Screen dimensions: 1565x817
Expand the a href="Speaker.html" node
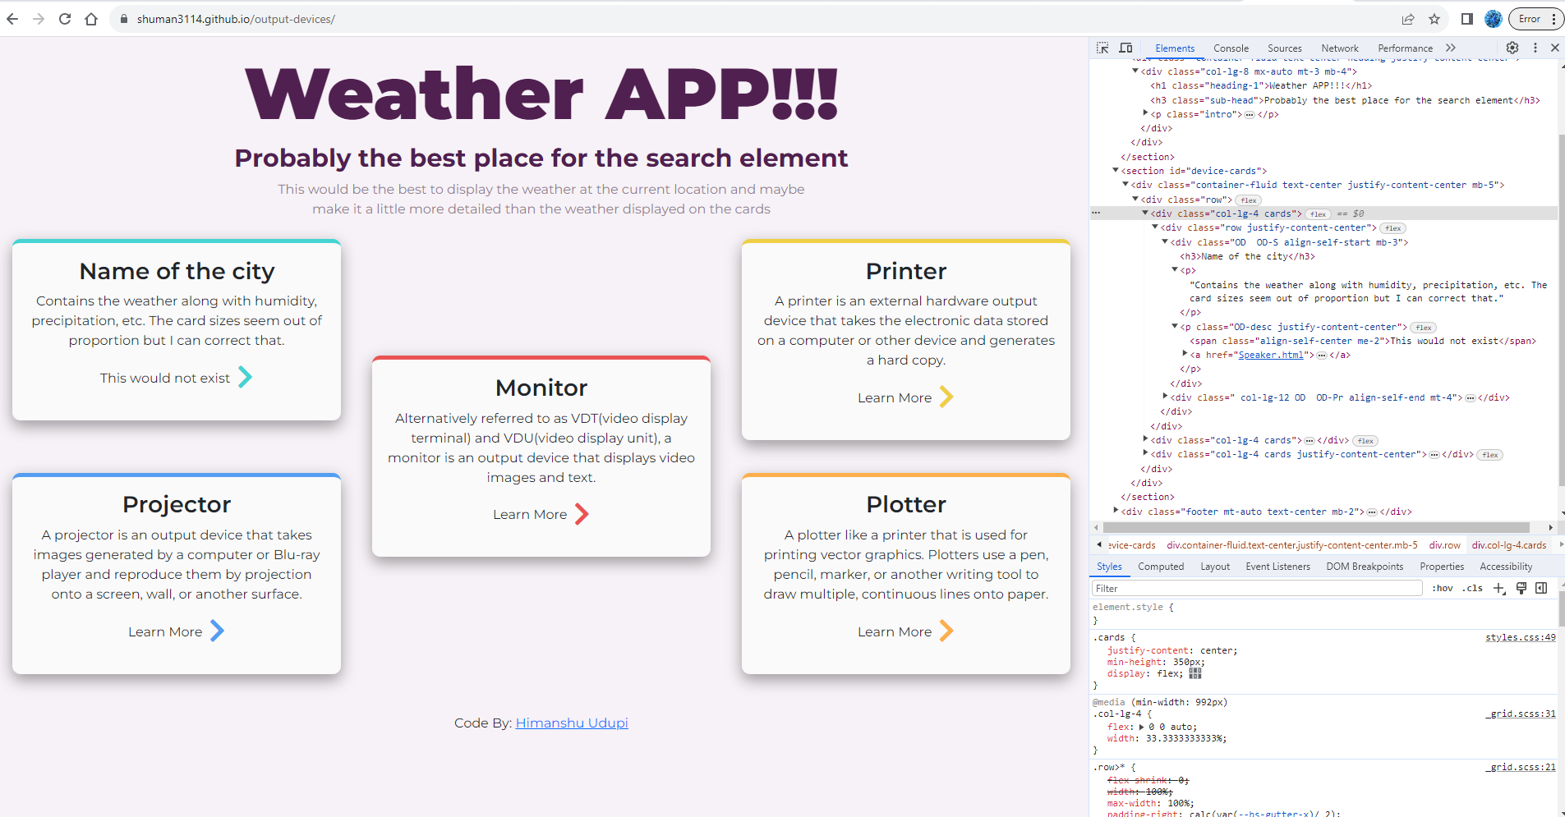pyautogui.click(x=1185, y=354)
